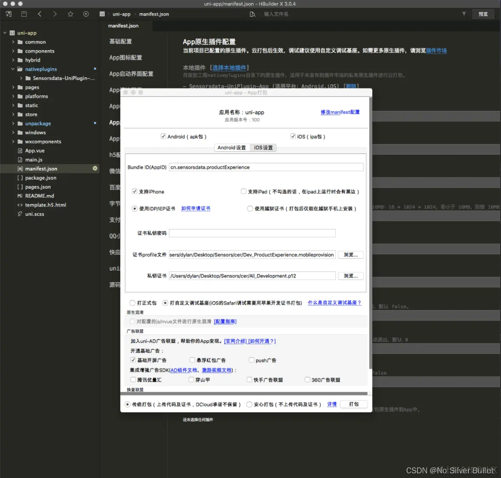Collapse the uni-app root tree node
The width and height of the screenshot is (501, 478).
(x=5, y=33)
